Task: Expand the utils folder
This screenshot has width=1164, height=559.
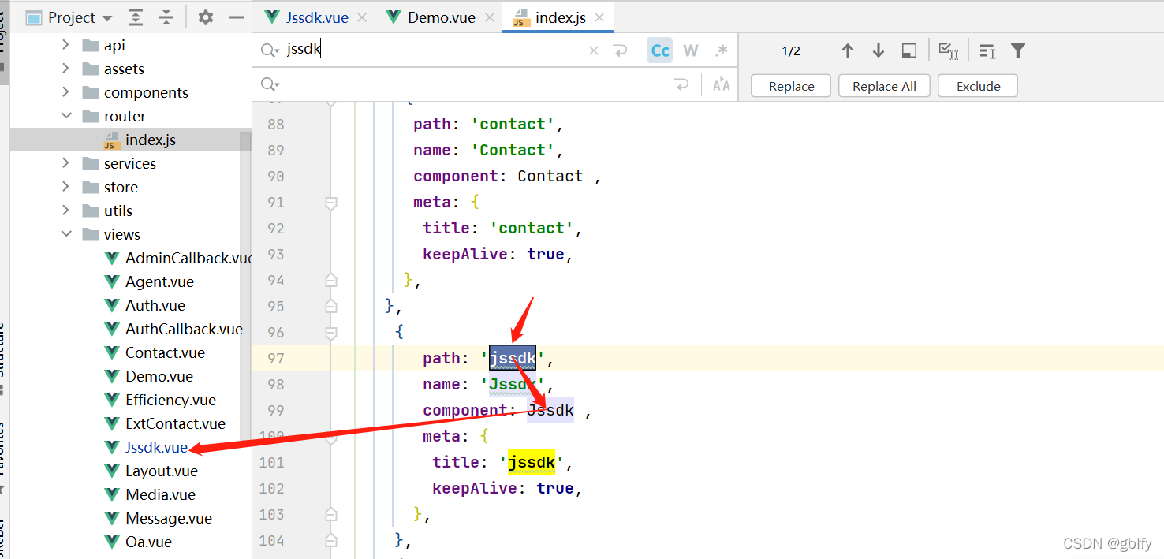Action: [66, 211]
